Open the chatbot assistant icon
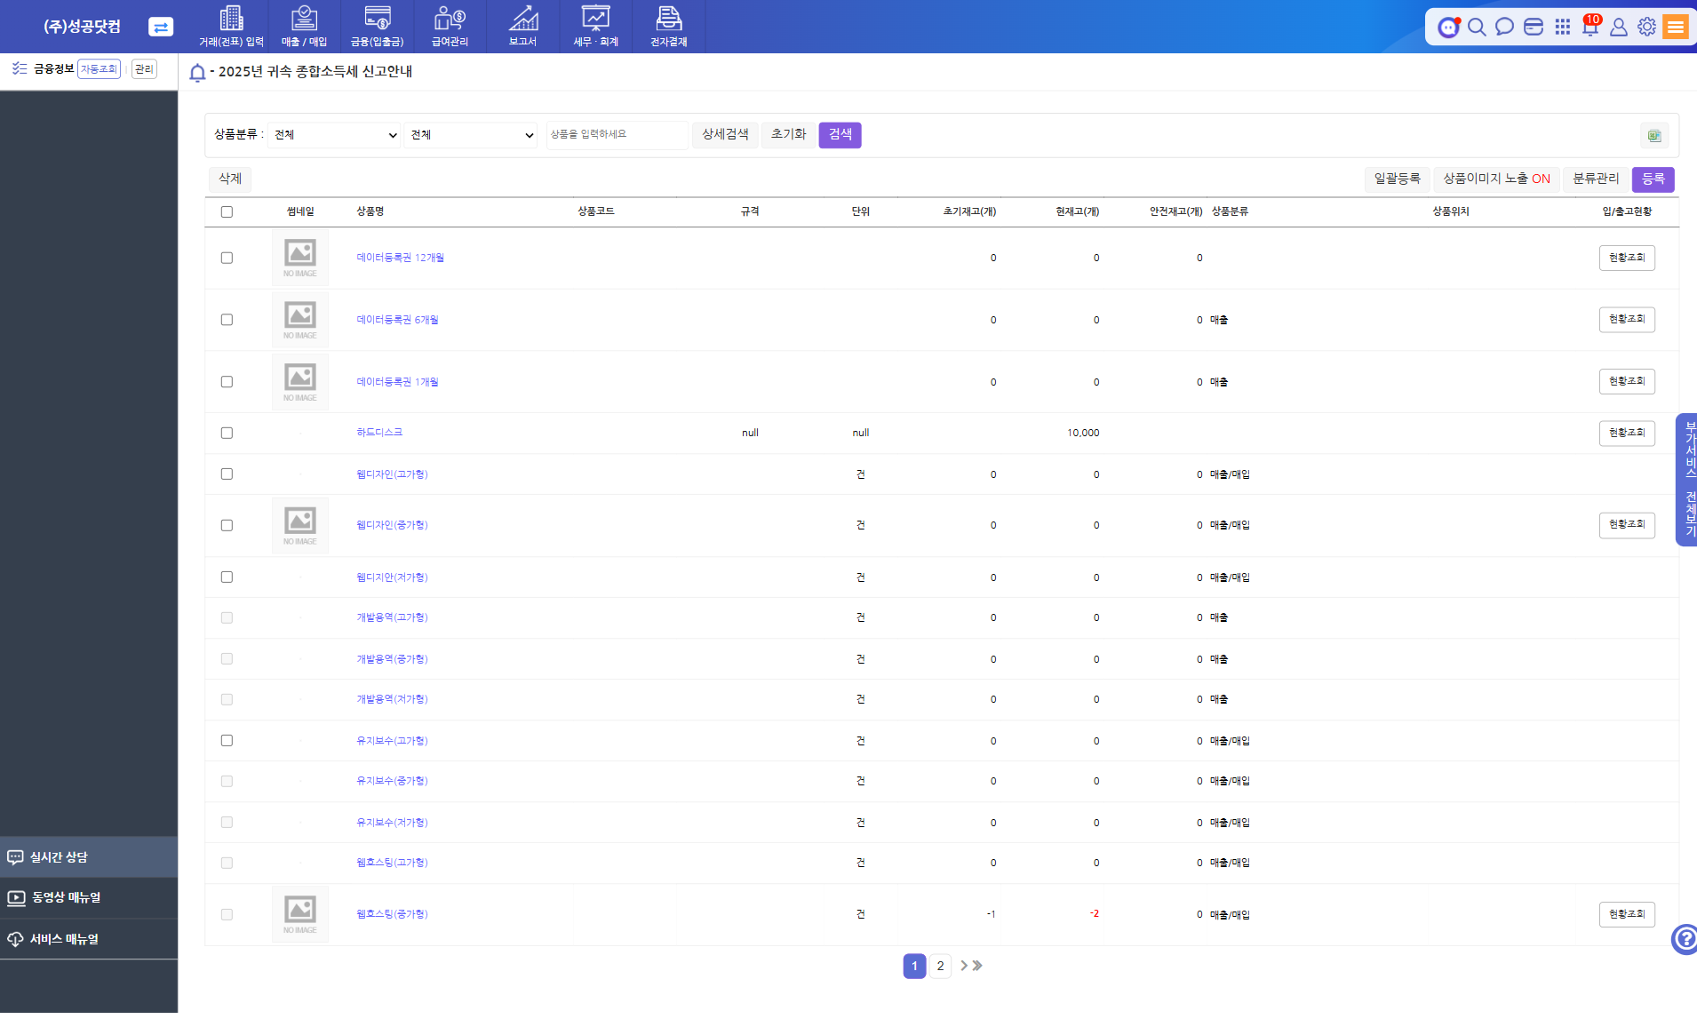 click(x=1448, y=27)
